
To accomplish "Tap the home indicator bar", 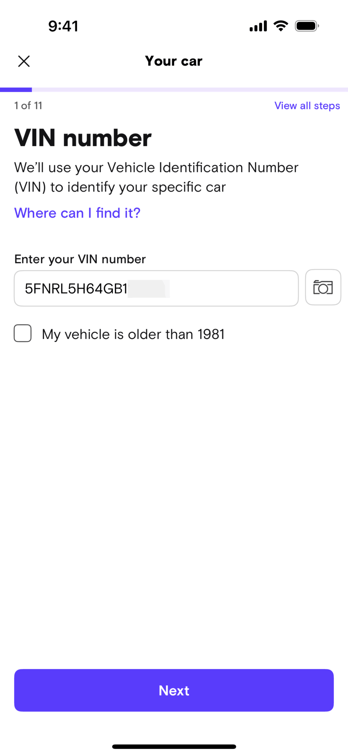I will (174, 747).
